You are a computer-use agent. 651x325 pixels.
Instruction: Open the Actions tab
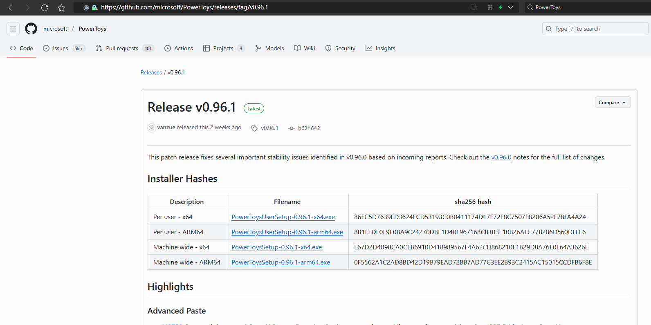click(179, 48)
